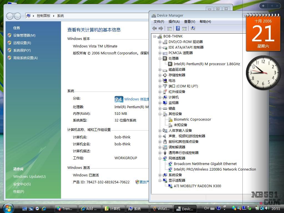Image resolution: width=284 pixels, height=213 pixels.
Task: Expand the DVD/CD-ROM 驱动器 node
Action: (160, 42)
